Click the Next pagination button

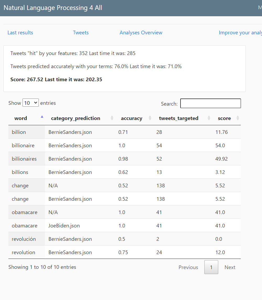click(x=230, y=267)
